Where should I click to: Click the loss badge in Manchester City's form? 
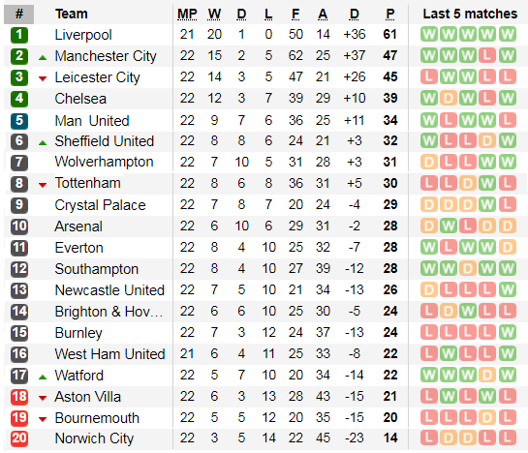point(487,55)
